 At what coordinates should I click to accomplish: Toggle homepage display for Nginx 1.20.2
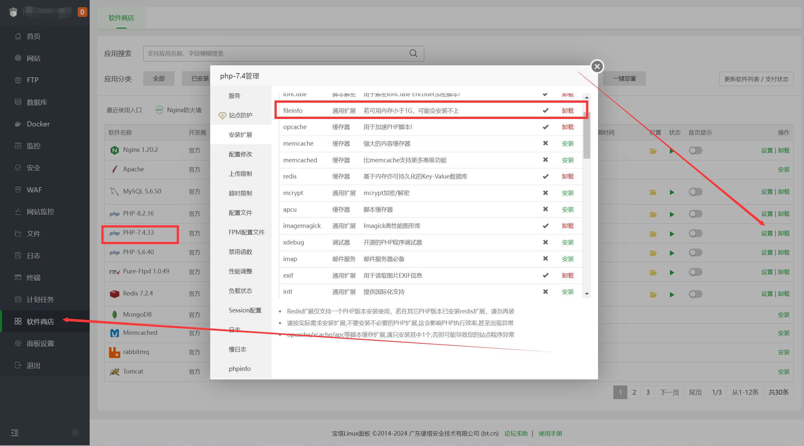pyautogui.click(x=696, y=151)
